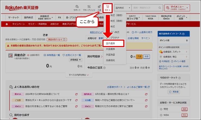The image size is (201, 120).
Task: Open ポイント履歴 clock link
Action: (x=178, y=61)
